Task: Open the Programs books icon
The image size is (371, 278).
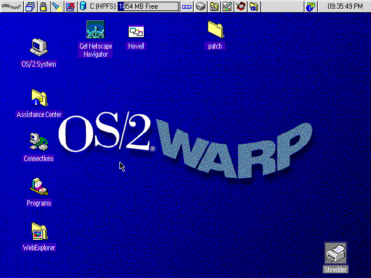Action: pyautogui.click(x=39, y=186)
